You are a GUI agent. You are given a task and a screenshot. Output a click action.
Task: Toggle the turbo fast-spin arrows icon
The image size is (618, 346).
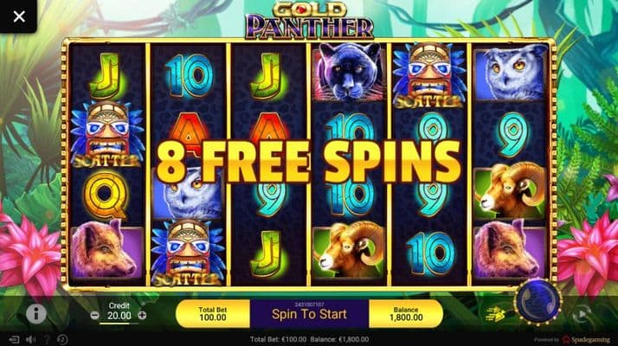[x=495, y=315]
